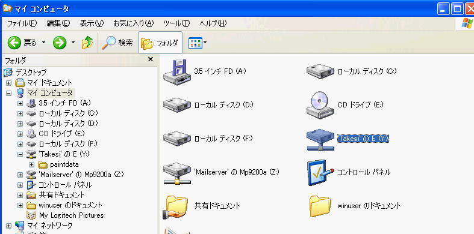Collapse the 'Takesi' の E (Y:) tree node
The image size is (474, 234).
[20, 154]
